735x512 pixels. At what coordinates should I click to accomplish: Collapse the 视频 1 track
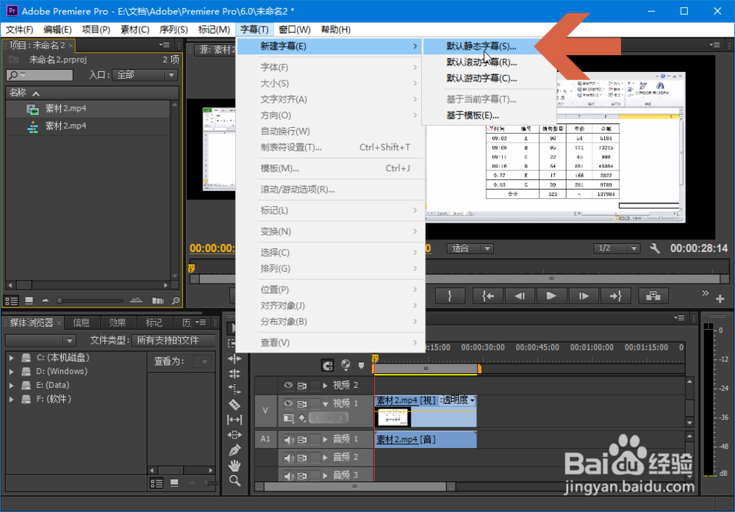pyautogui.click(x=326, y=404)
